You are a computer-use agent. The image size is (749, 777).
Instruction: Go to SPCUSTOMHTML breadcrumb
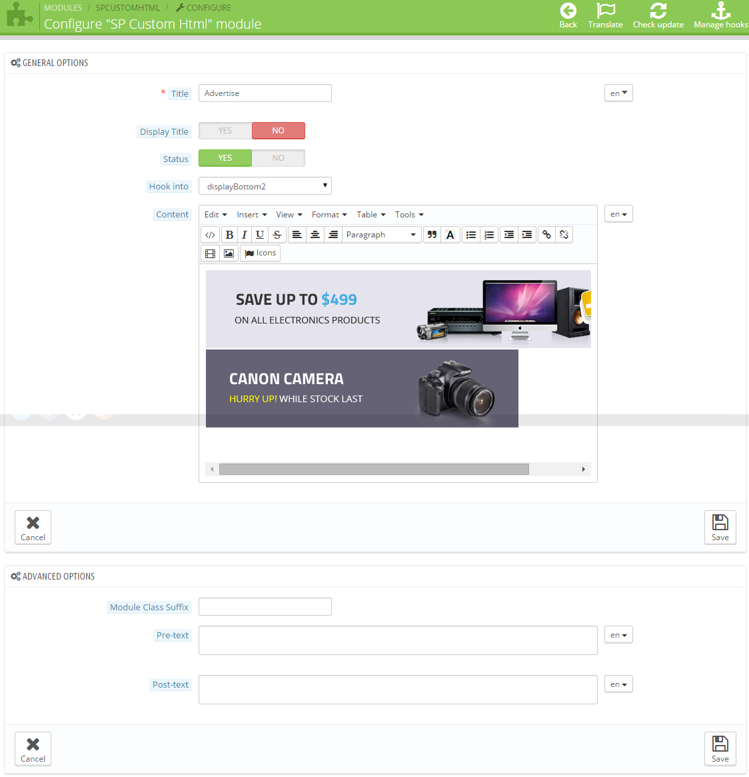128,8
